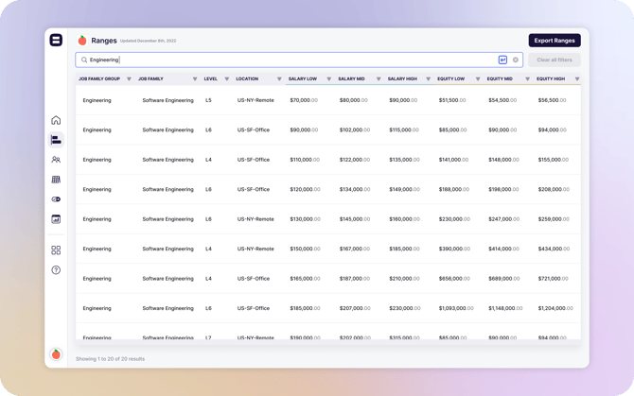Viewport: 634px width, 396px height.
Task: Open Equity Mid column filter
Action: 527,78
